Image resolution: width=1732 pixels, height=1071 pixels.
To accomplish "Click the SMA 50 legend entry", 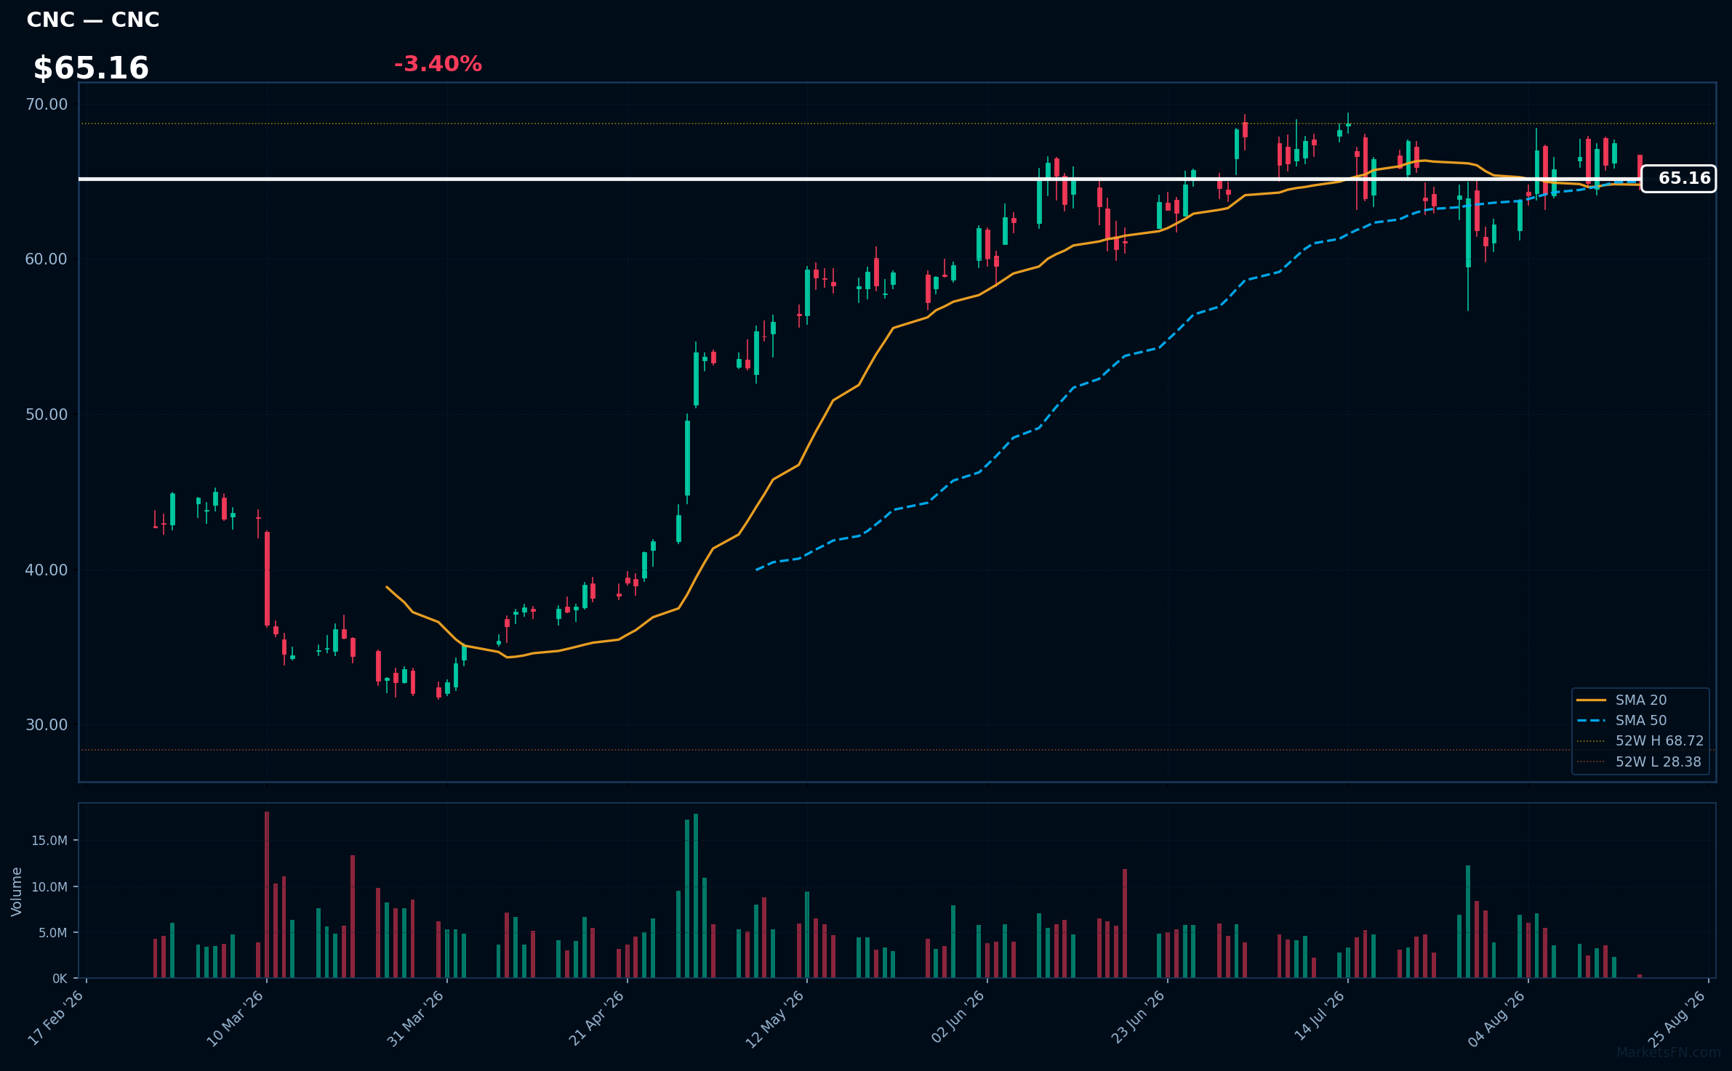I will pos(1640,721).
